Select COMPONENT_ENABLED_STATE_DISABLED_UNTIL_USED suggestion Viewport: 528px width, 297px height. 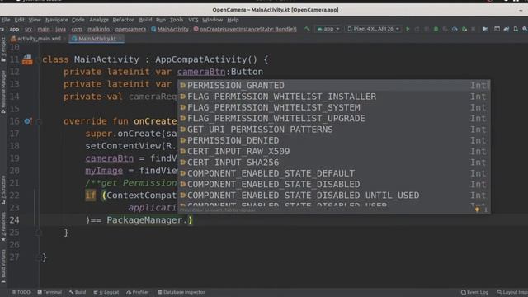pyautogui.click(x=333, y=196)
